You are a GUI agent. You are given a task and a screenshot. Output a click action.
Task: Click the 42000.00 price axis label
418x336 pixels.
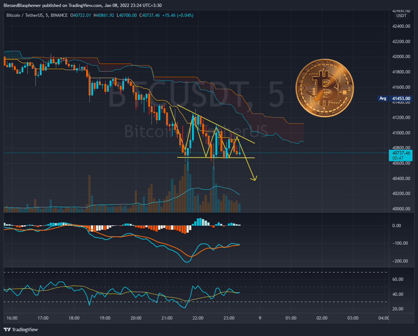tap(401, 57)
